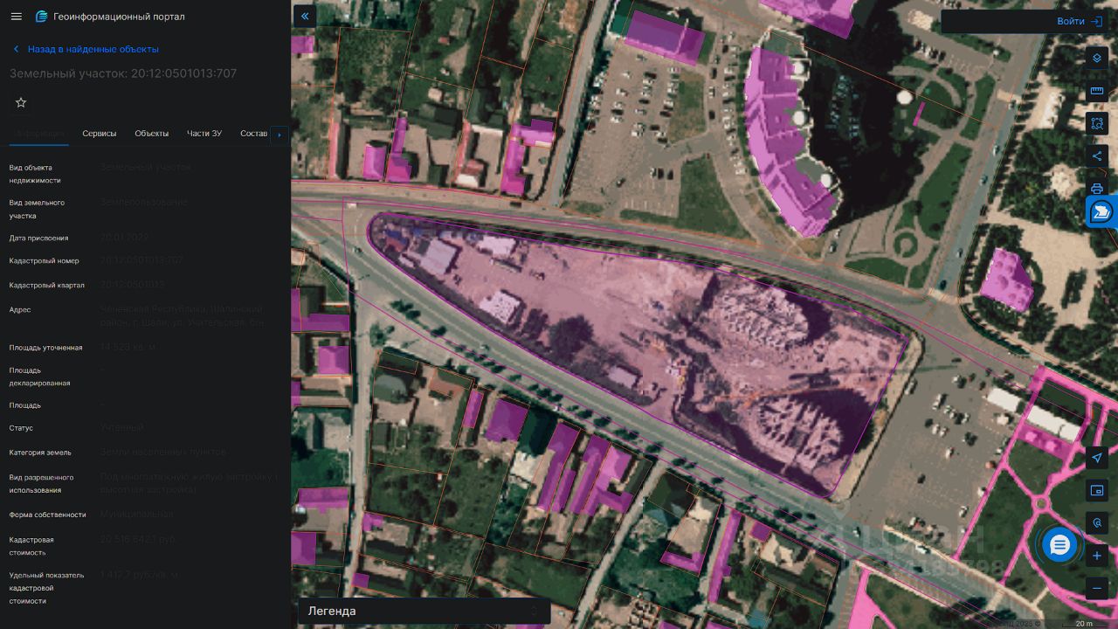The image size is (1118, 629).
Task: Collapse the side panel with double-chevron button
Action: (304, 16)
